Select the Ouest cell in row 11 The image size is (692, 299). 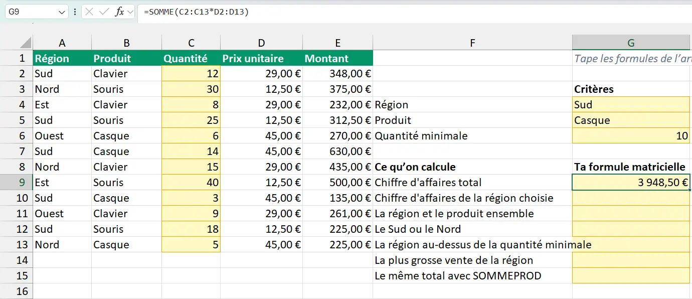click(x=62, y=214)
